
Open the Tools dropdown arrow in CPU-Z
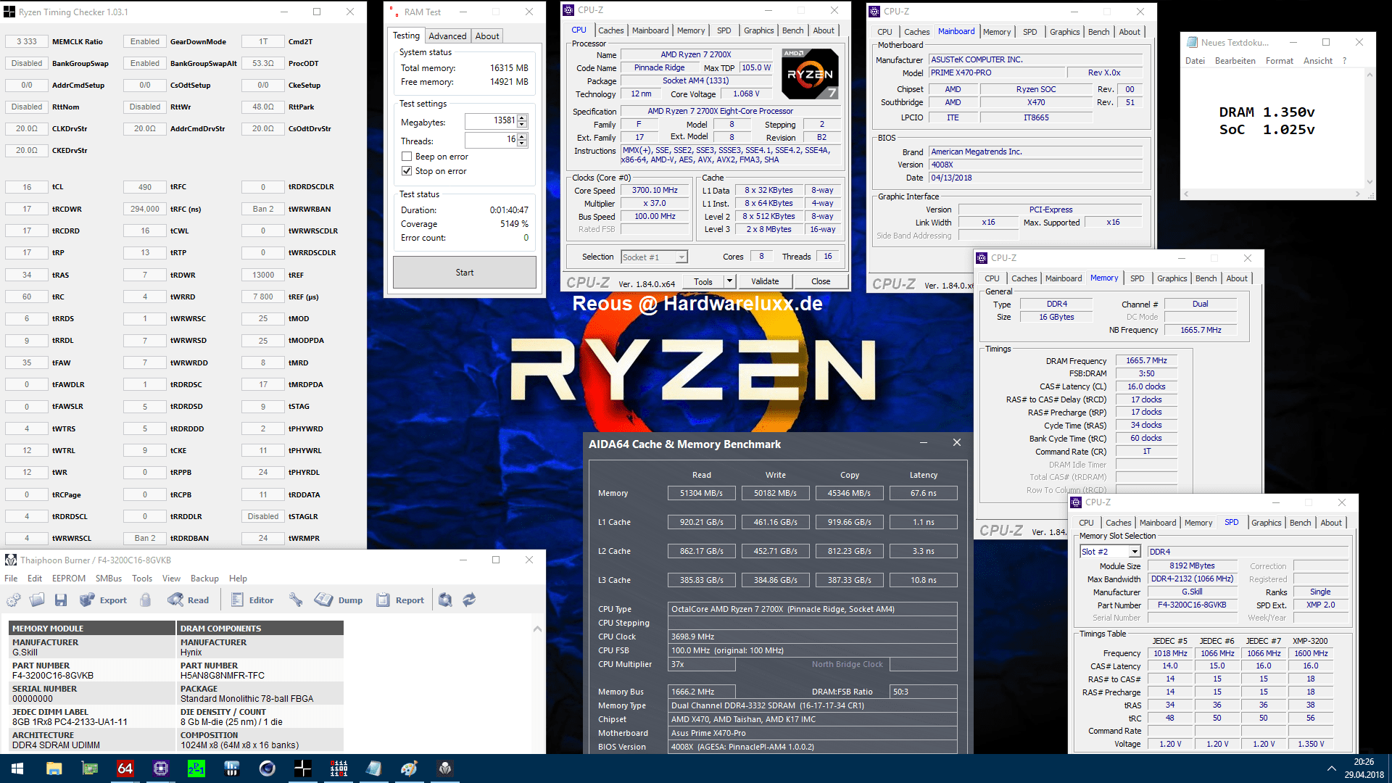click(x=729, y=281)
